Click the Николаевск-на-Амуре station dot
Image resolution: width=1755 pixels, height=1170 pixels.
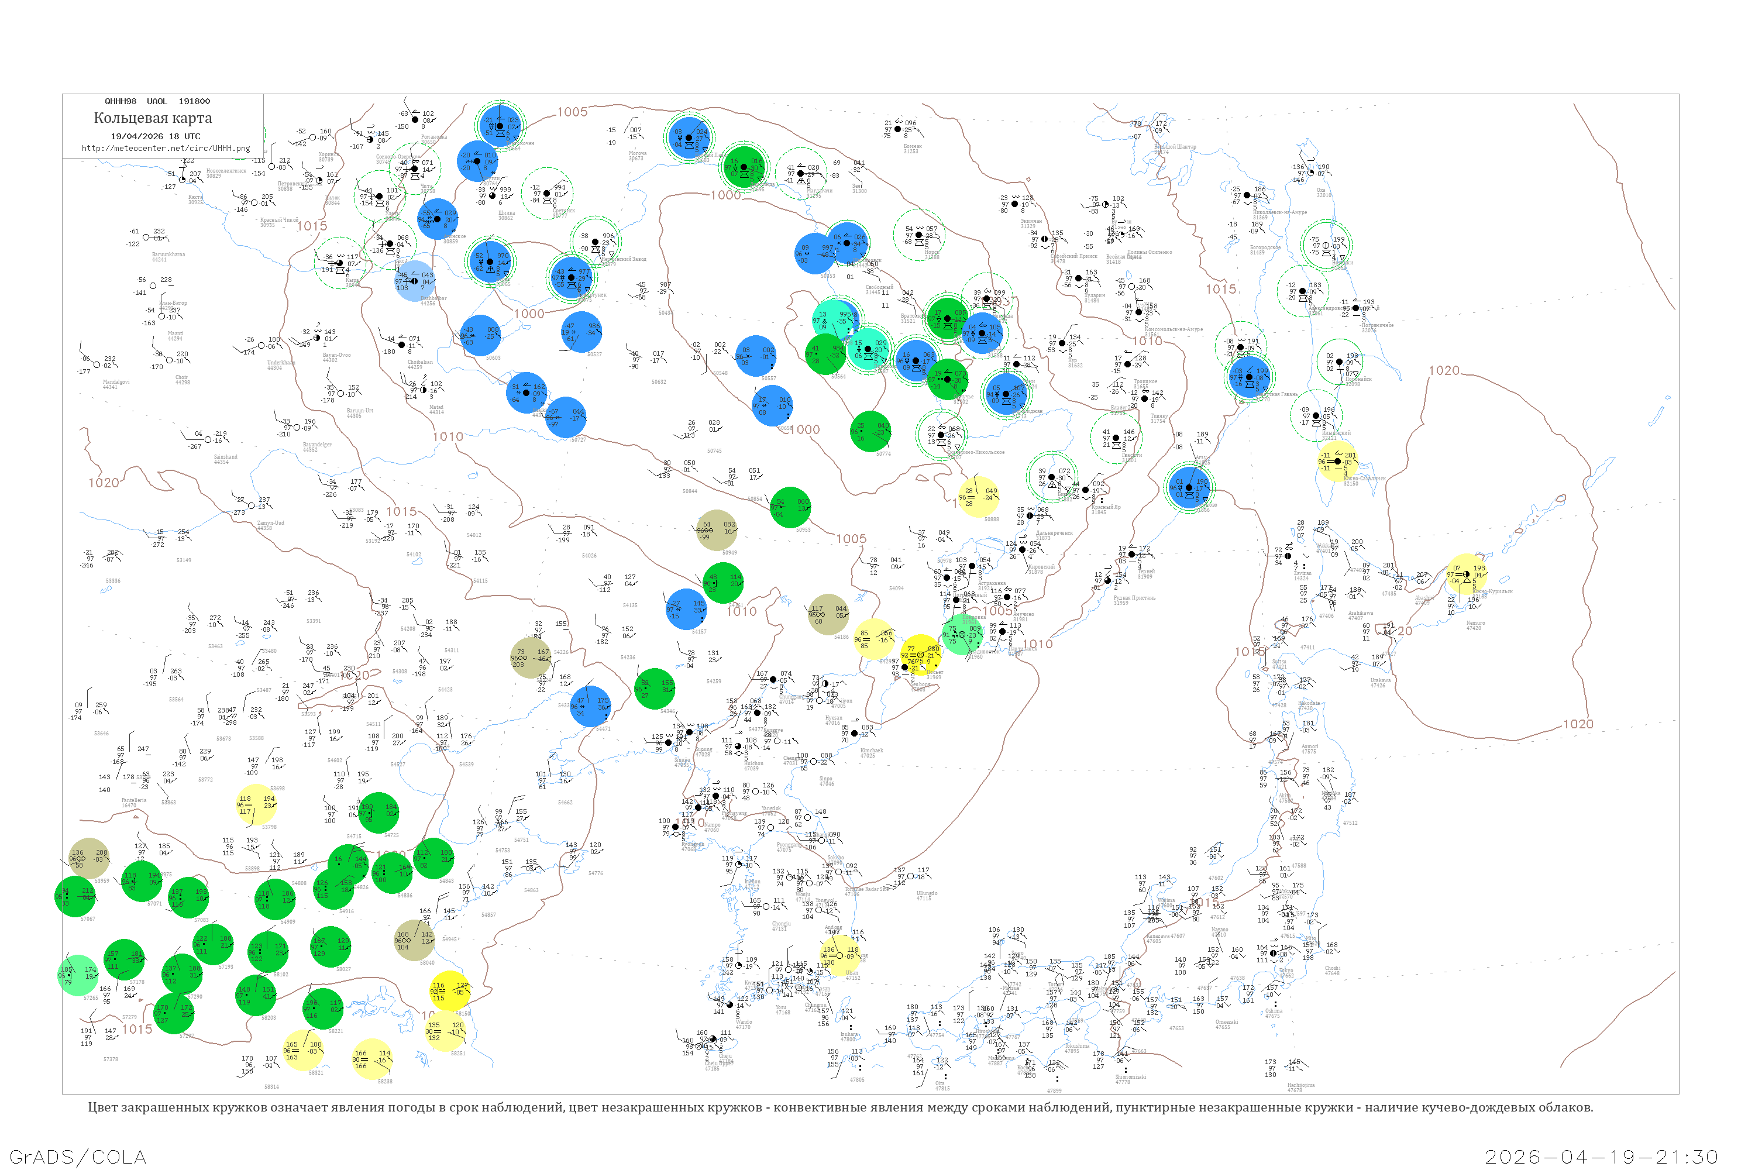pyautogui.click(x=1247, y=195)
